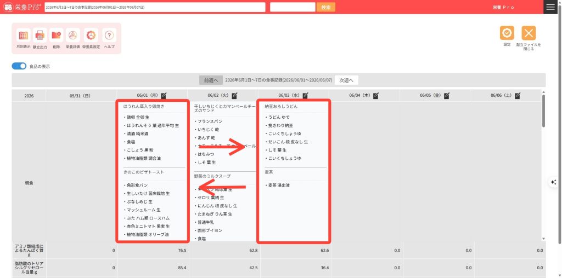The width and height of the screenshot is (562, 278).
Task: Open the monthly view (月別表示) icon
Action: click(x=23, y=36)
